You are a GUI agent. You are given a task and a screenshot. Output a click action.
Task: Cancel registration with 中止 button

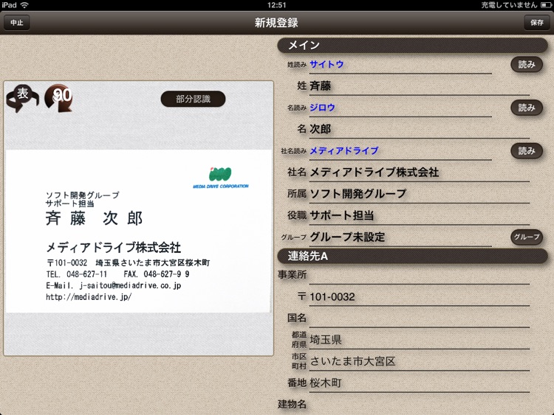(x=16, y=23)
